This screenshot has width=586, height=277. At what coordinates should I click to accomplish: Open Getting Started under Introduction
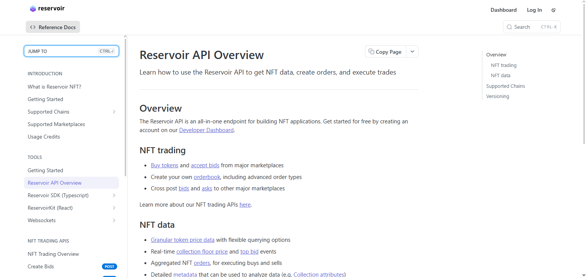[45, 99]
